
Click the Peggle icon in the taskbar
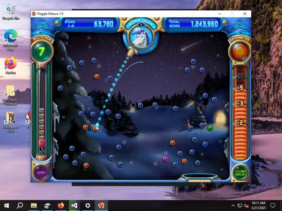click(x=101, y=206)
